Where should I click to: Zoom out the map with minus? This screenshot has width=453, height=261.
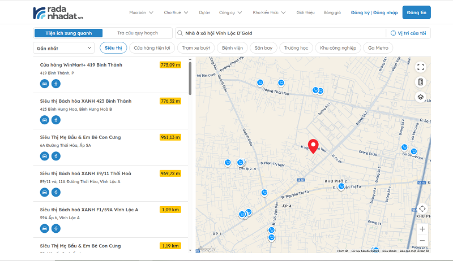point(422,241)
